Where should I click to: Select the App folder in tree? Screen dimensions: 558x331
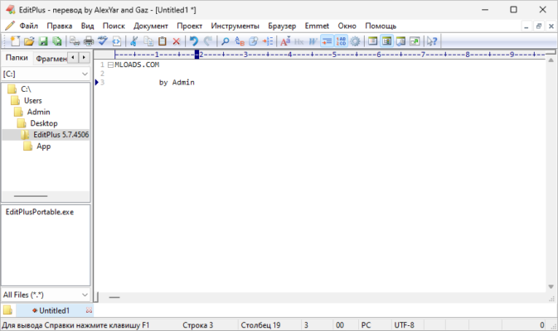(x=43, y=146)
